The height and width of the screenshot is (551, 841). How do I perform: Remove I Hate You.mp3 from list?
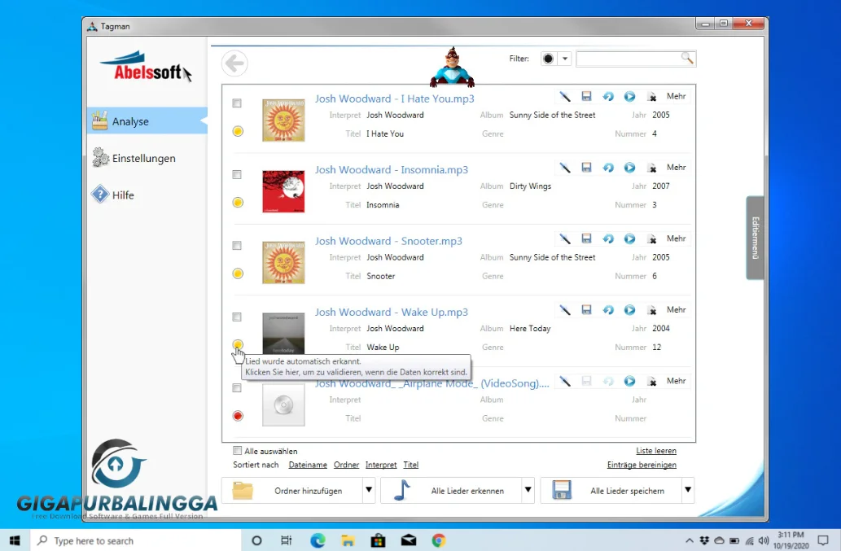pos(651,97)
